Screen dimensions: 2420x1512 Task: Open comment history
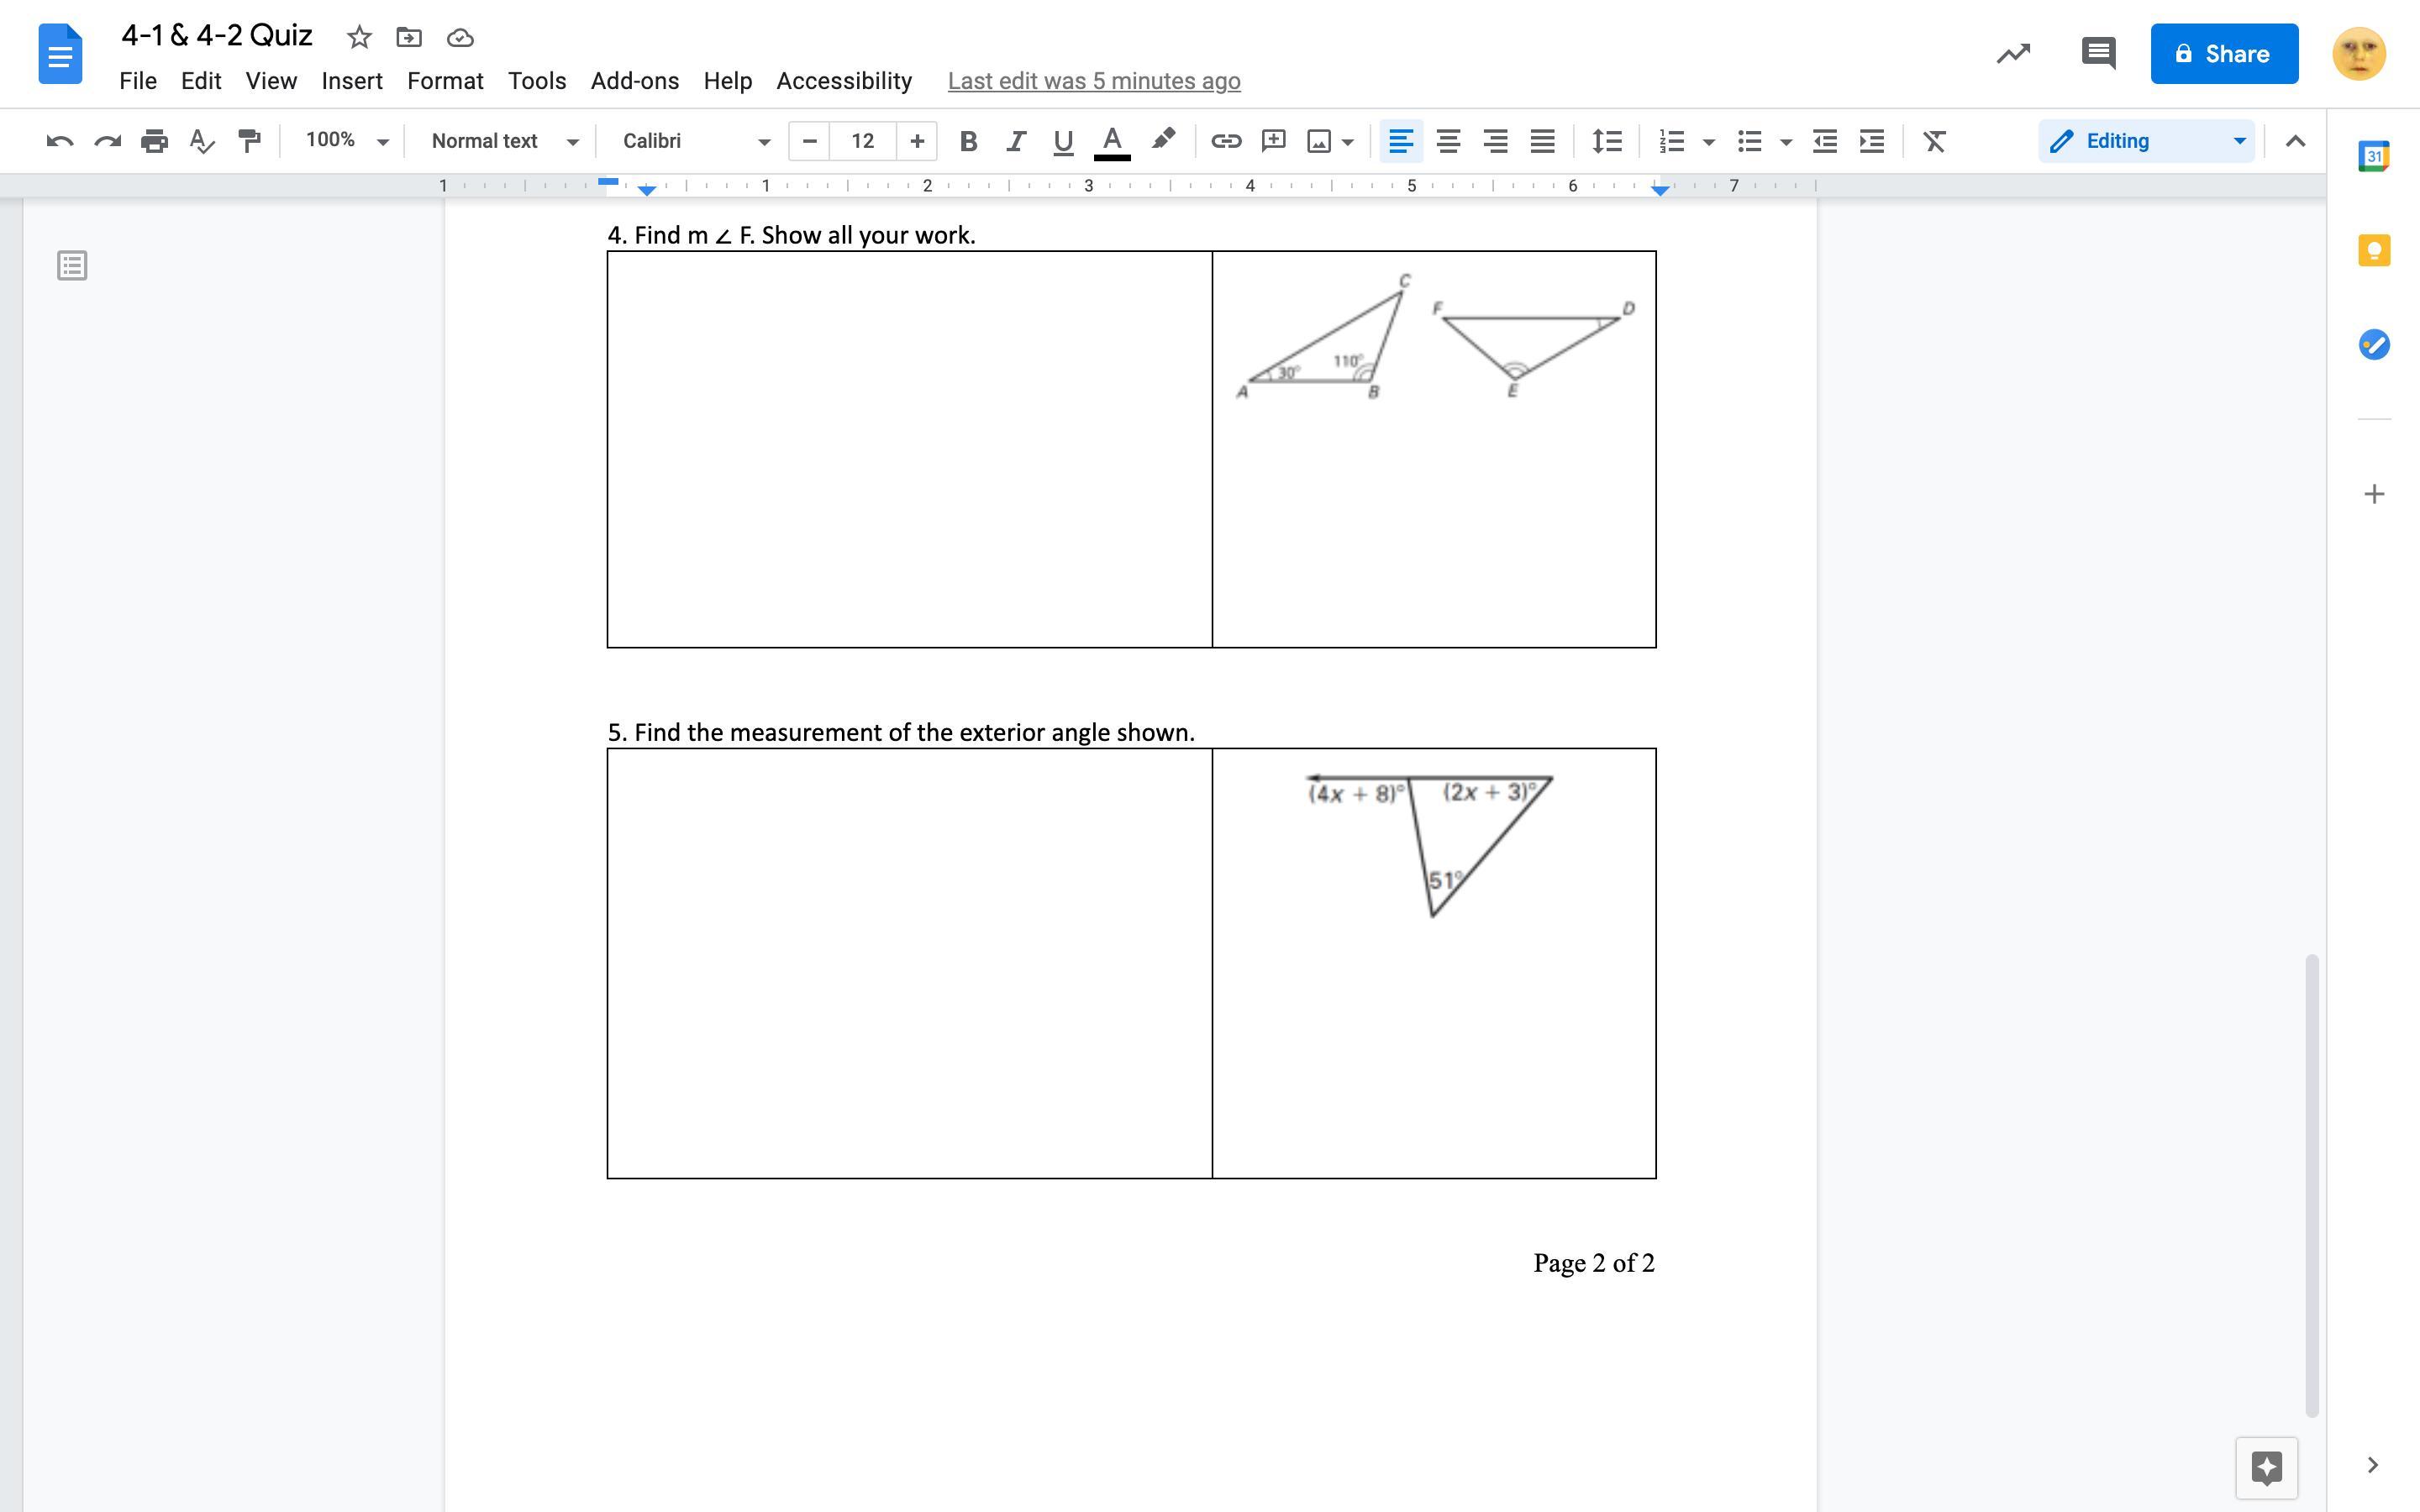pos(2097,53)
